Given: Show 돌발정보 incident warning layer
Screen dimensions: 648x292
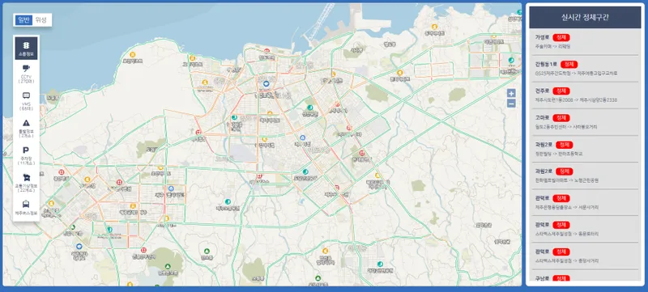Looking at the screenshot, I should (26, 129).
